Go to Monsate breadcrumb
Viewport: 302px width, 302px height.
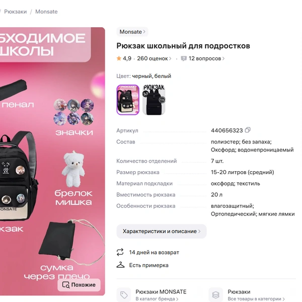coord(46,12)
